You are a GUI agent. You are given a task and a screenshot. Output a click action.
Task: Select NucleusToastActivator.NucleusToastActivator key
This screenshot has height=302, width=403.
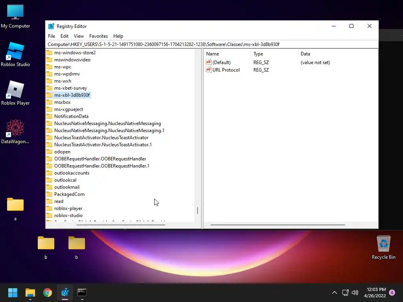click(101, 138)
